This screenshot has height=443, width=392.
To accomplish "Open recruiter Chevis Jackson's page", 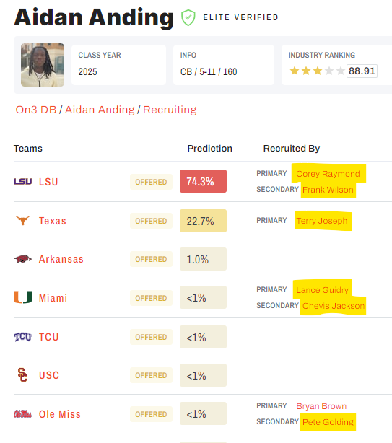I will tap(334, 306).
